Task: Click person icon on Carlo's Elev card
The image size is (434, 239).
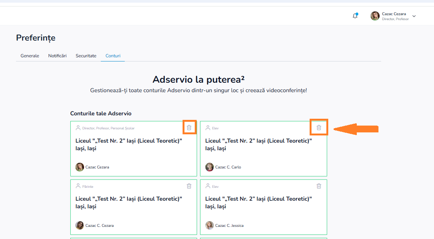Action: [x=208, y=128]
